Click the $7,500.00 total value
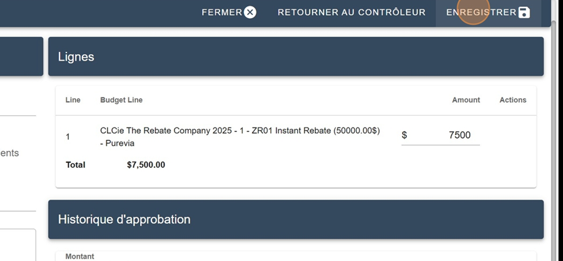This screenshot has height=261, width=563. point(146,165)
